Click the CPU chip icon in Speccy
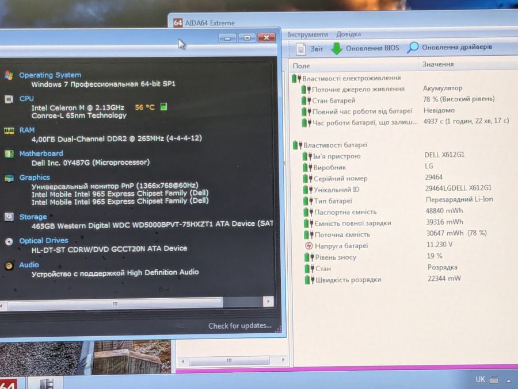Image resolution: width=518 pixels, height=389 pixels. tap(9, 99)
